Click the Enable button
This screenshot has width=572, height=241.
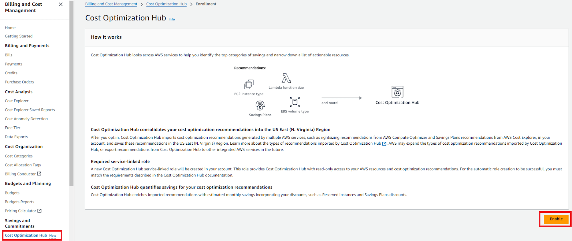pyautogui.click(x=556, y=219)
